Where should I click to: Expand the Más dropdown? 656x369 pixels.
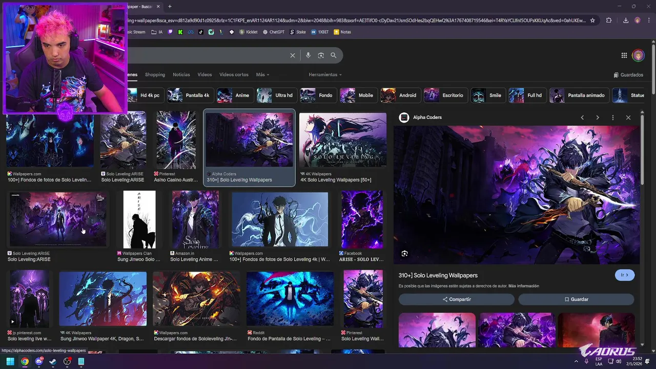[262, 75]
